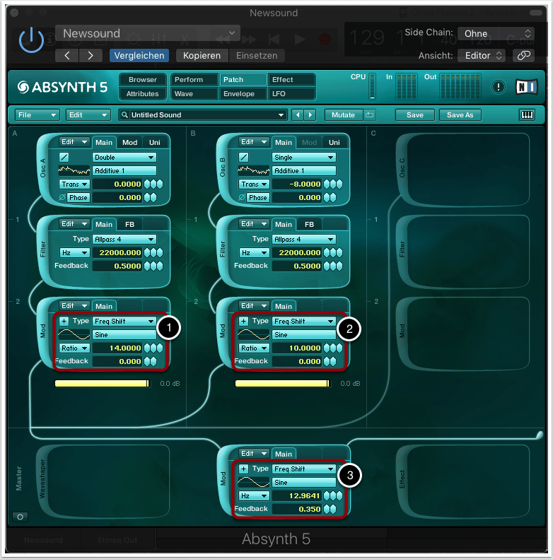This screenshot has height=559, width=553.
Task: Expand the Untitled Sound name dropdown
Action: click(281, 114)
